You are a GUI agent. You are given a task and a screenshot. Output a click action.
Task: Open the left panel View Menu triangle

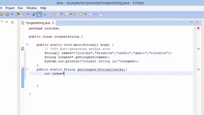(x=2, y=21)
